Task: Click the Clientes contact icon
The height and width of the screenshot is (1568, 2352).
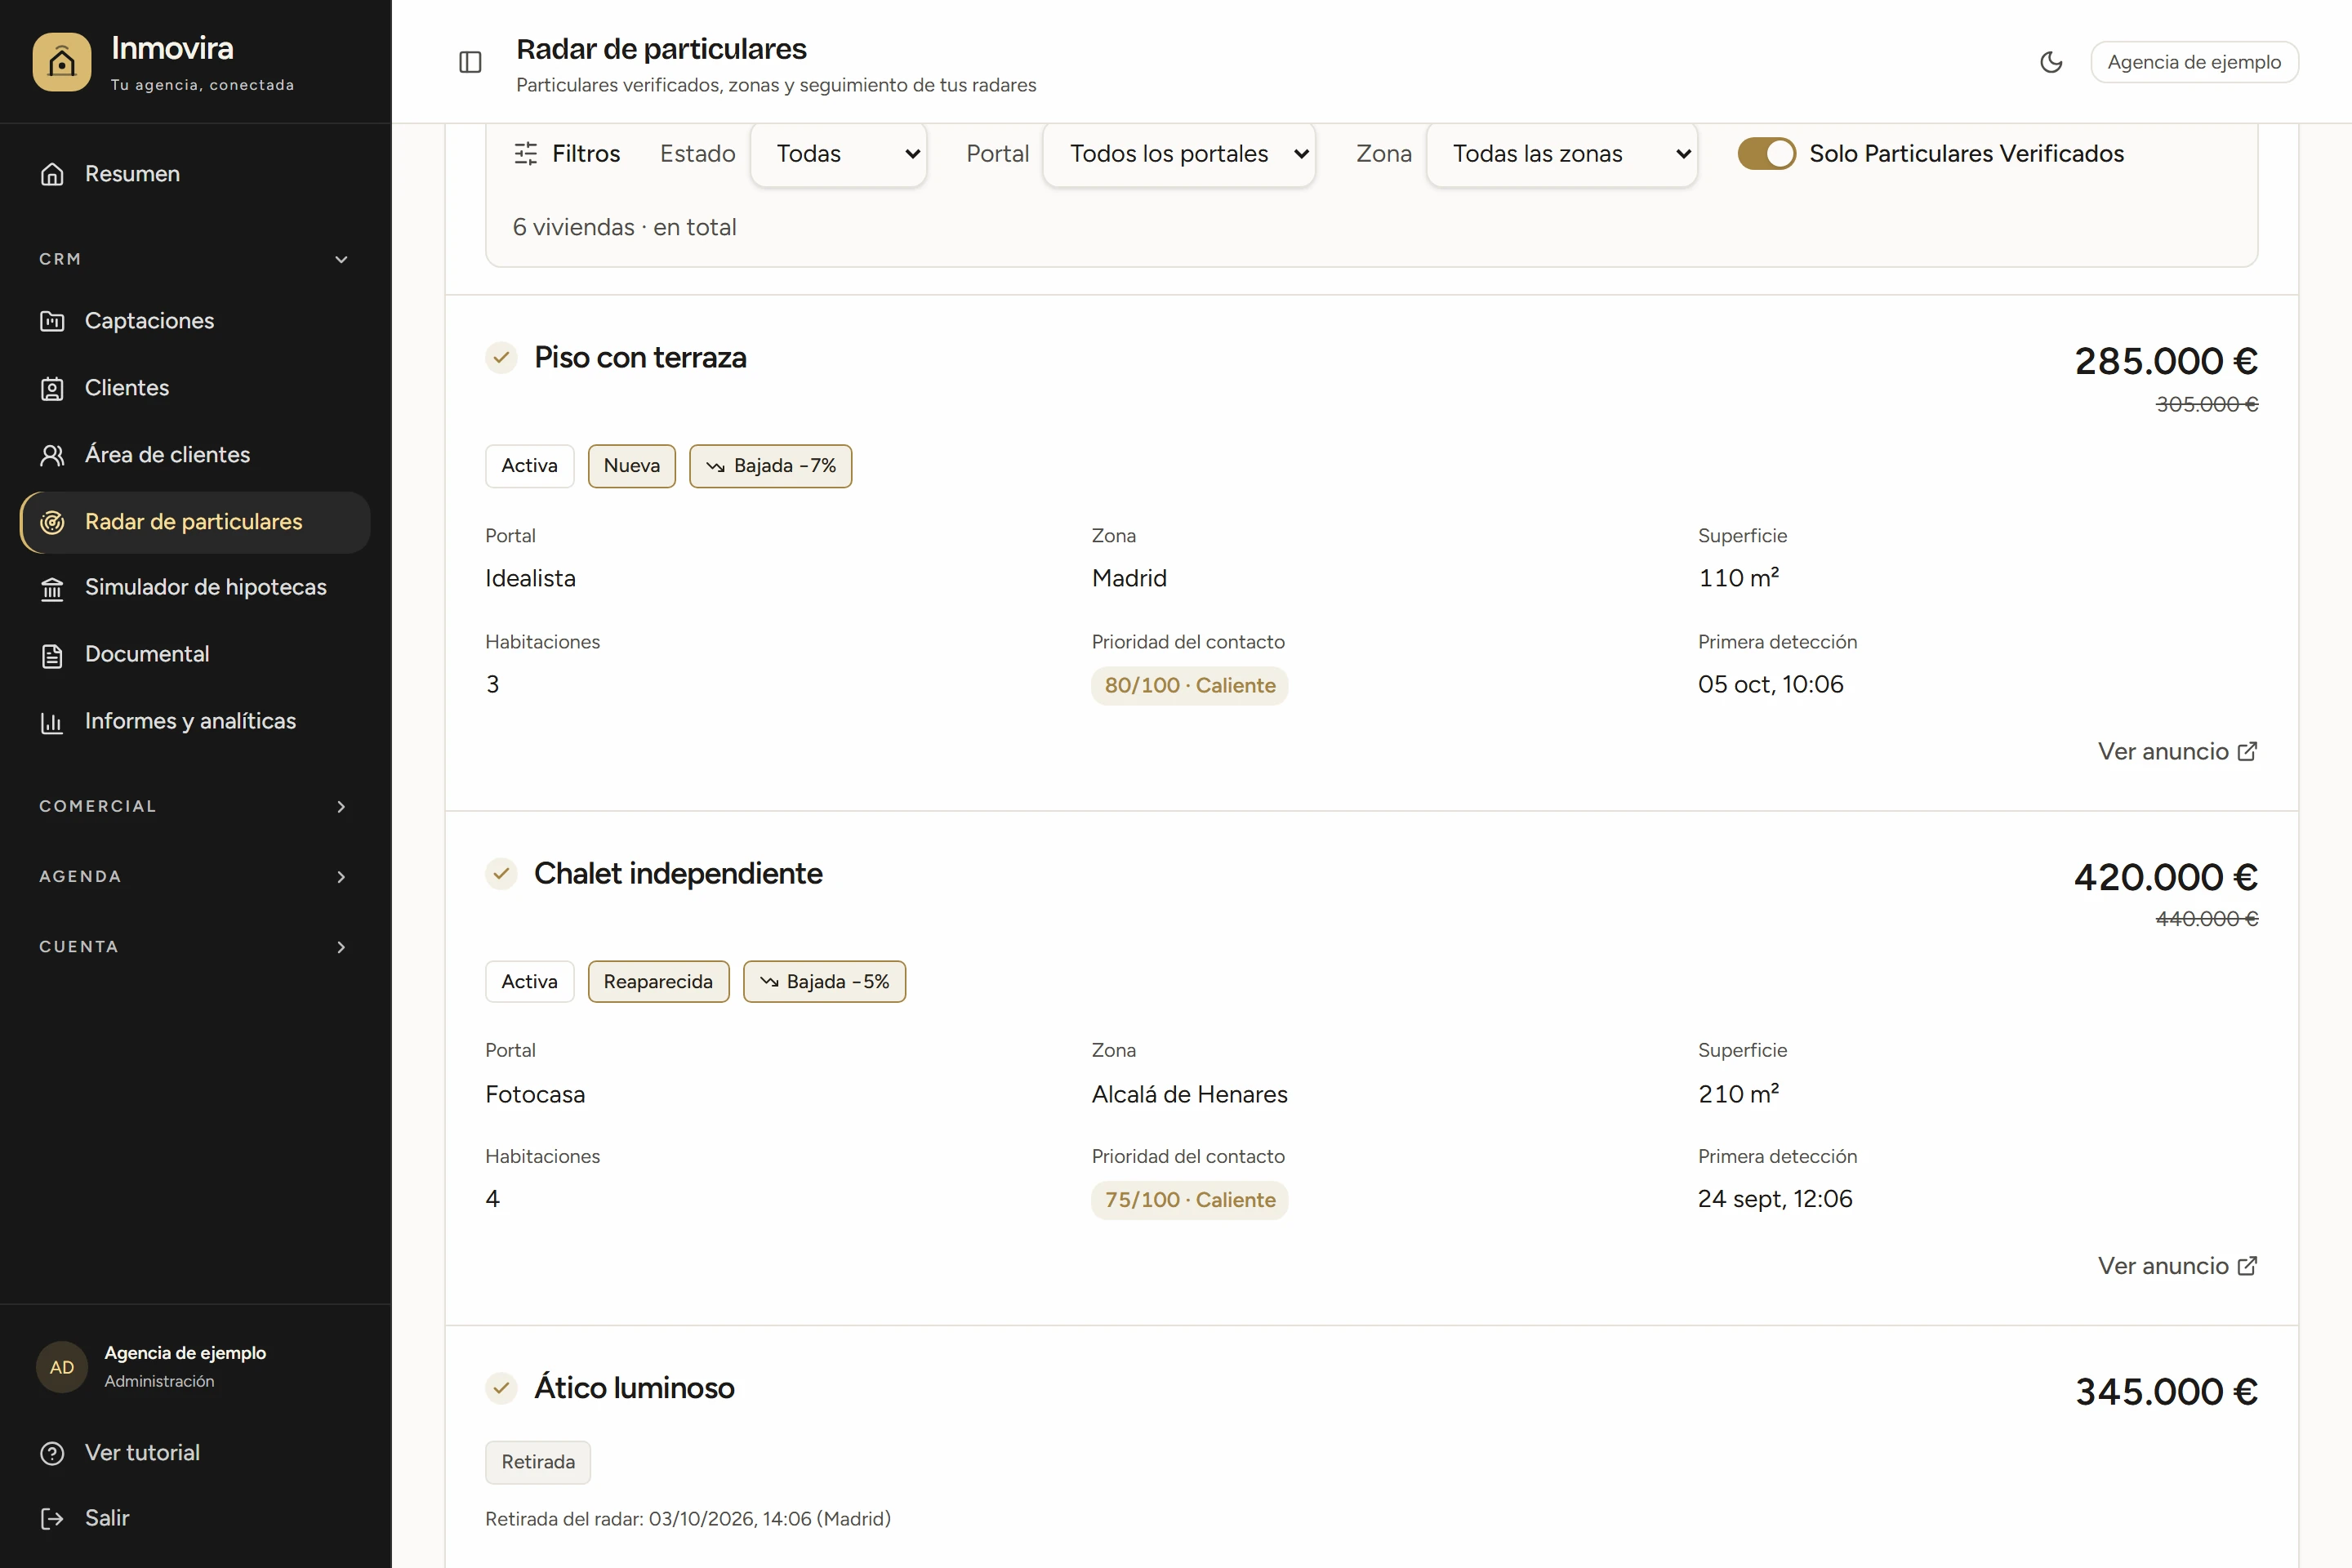Action: [x=52, y=388]
